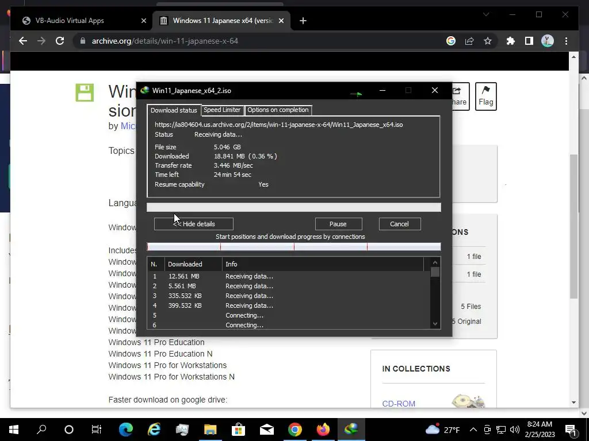
Task: Select connection row 5 Connecting
Action: (x=289, y=315)
